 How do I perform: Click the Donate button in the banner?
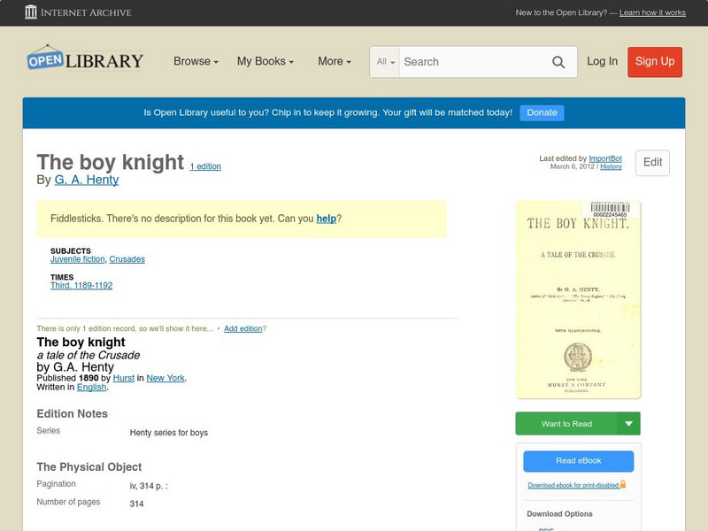pyautogui.click(x=541, y=112)
